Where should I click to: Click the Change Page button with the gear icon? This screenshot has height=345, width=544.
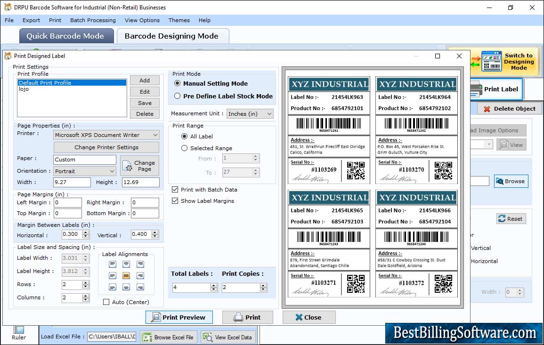139,166
